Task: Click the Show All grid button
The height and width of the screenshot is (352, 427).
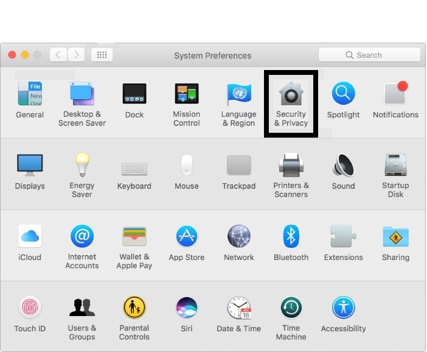Action: tap(102, 55)
